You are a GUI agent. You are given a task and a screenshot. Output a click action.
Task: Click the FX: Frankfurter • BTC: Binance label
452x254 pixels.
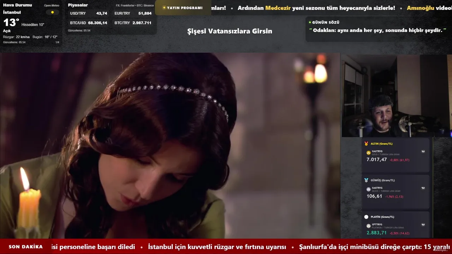pyautogui.click(x=135, y=6)
